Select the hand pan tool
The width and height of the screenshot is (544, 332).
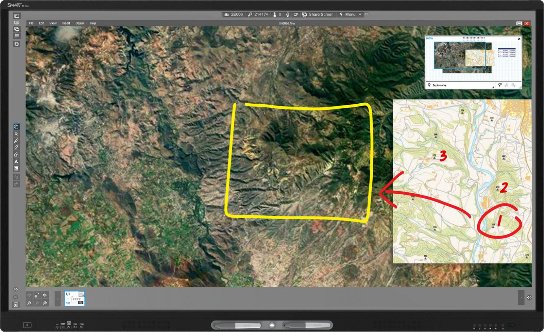(16, 127)
